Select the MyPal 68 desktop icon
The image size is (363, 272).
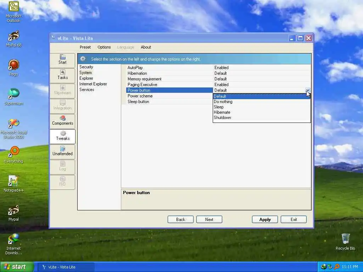pos(13,39)
